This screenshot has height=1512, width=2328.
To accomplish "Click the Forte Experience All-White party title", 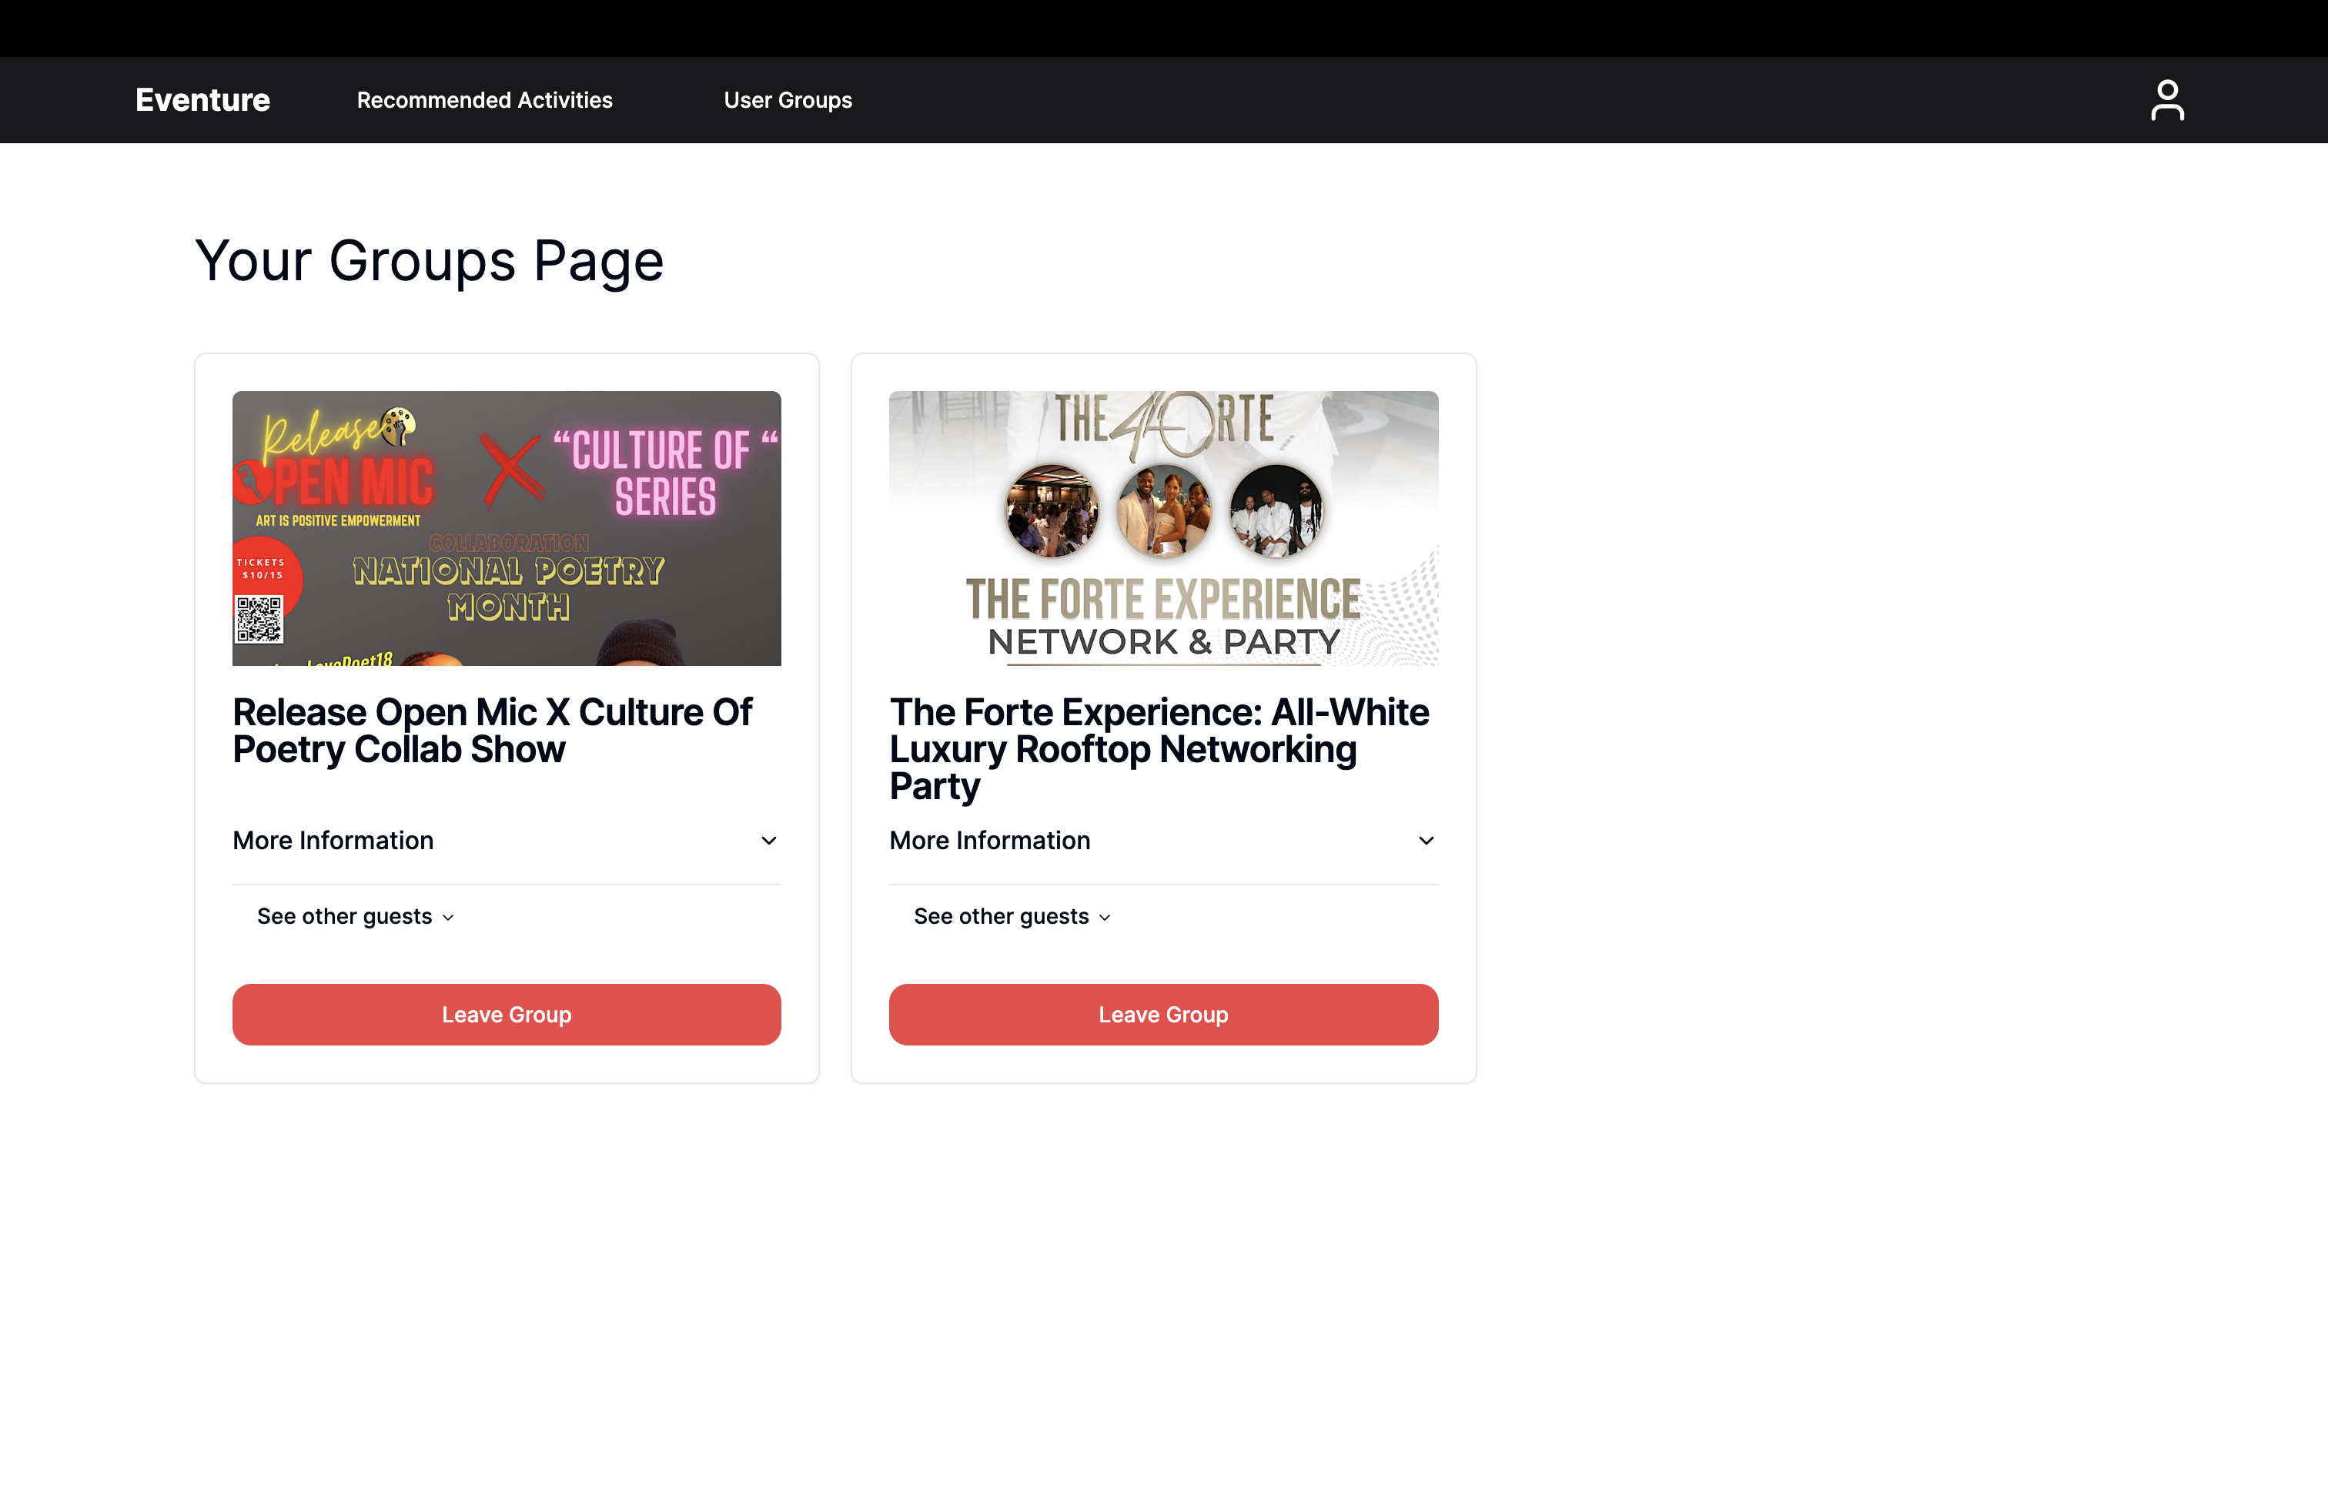I will pyautogui.click(x=1159, y=748).
